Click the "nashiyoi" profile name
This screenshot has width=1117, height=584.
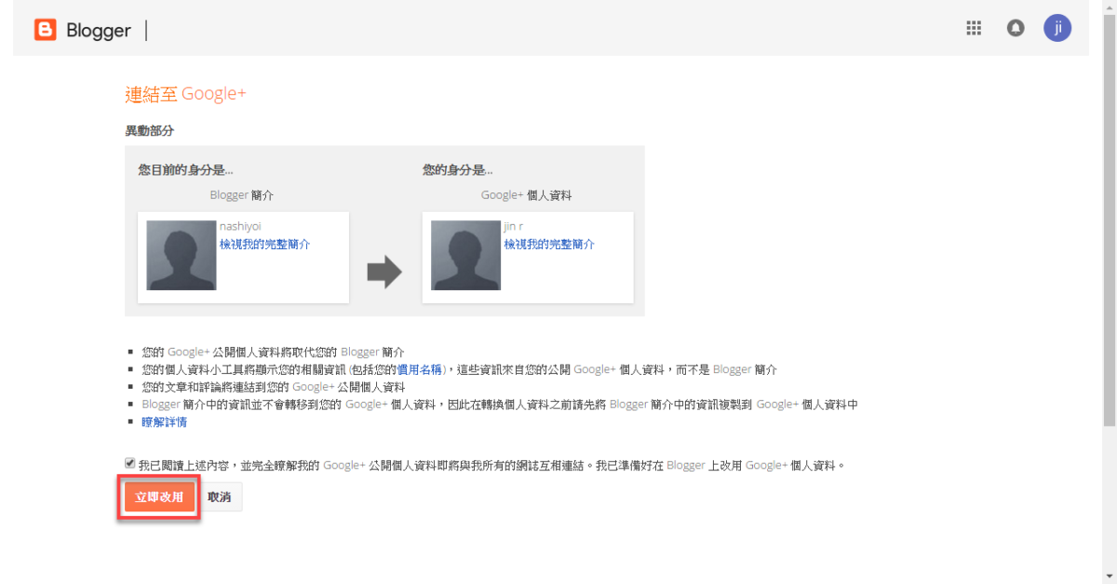pyautogui.click(x=241, y=226)
